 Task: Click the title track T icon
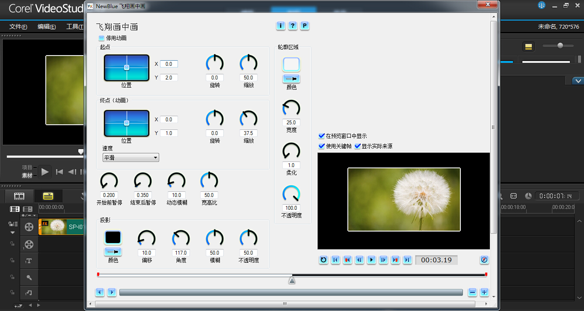pyautogui.click(x=29, y=261)
